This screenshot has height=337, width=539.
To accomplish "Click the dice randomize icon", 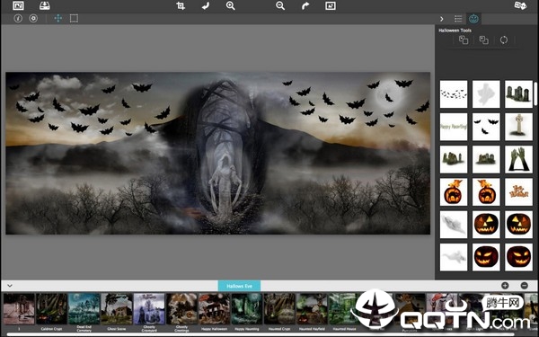I will pyautogui.click(x=520, y=5).
